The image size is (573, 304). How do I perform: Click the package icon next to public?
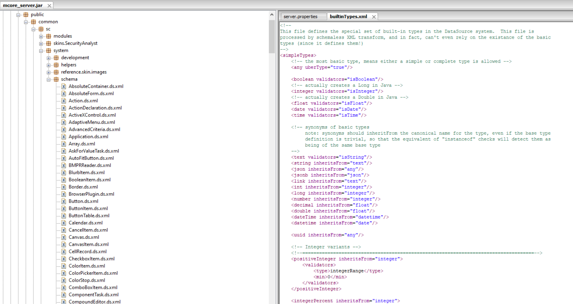tap(26, 15)
